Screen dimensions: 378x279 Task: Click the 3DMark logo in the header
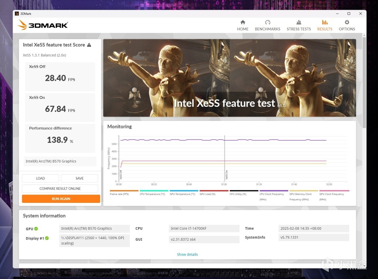coord(43,25)
